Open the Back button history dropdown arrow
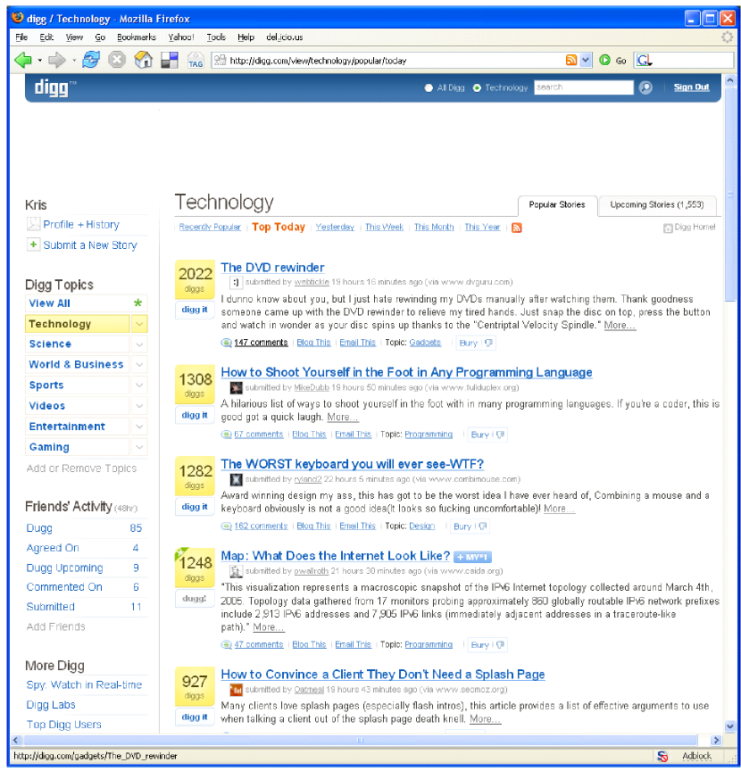Image resolution: width=741 pixels, height=771 pixels. (x=40, y=61)
